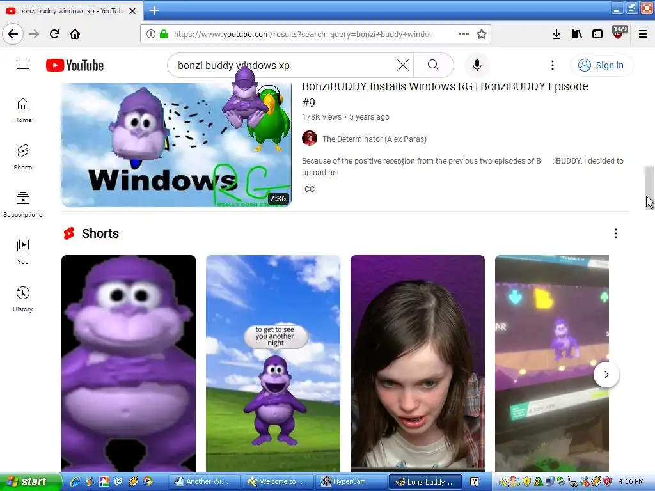
Task: Bookmark this page with the star
Action: (x=482, y=34)
